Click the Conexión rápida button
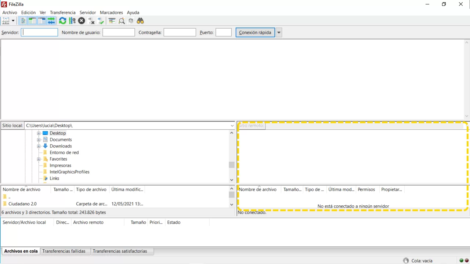The width and height of the screenshot is (470, 264). 255,32
